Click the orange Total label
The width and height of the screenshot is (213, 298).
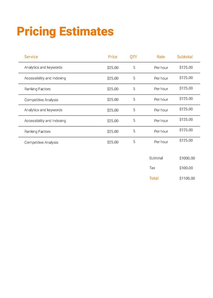[154, 178]
